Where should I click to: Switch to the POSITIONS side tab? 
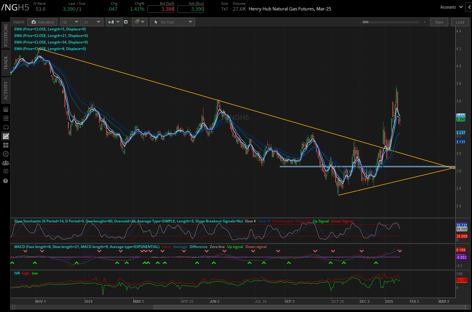[6, 35]
